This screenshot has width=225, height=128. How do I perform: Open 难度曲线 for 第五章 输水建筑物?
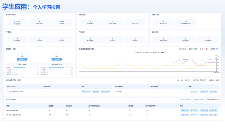[185, 111]
